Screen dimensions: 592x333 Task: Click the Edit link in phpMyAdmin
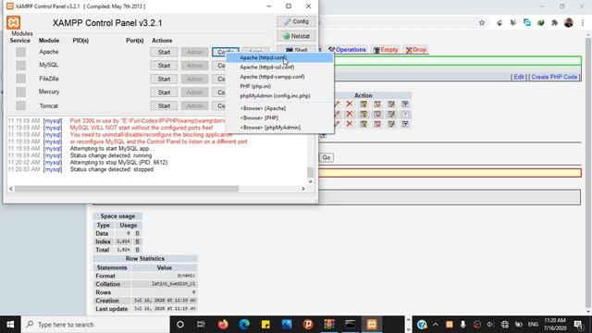[x=519, y=77]
